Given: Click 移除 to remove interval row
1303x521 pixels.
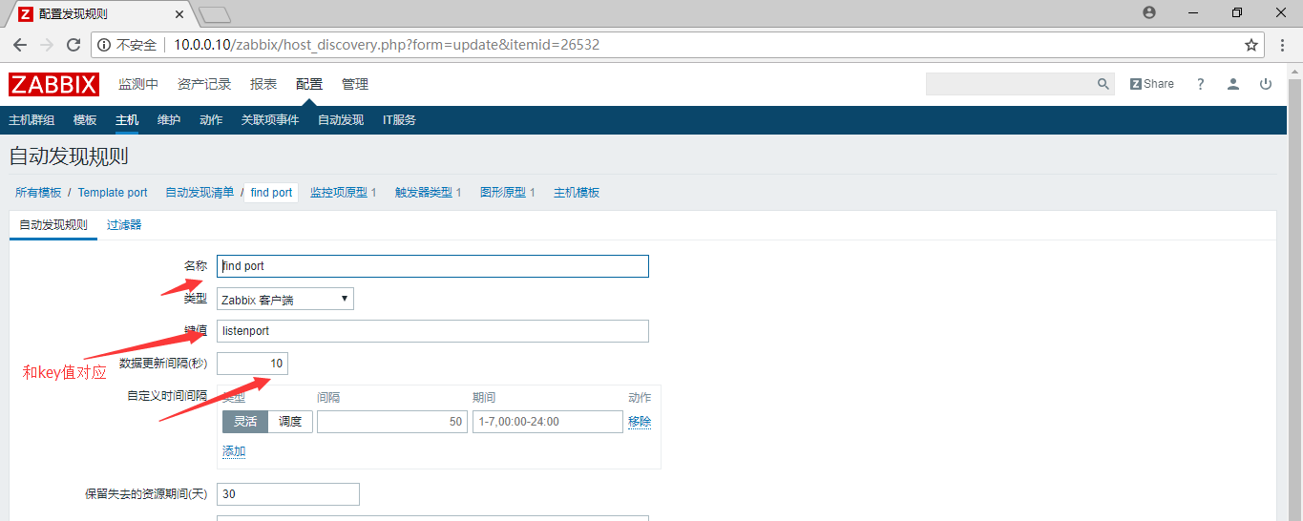Looking at the screenshot, I should pyautogui.click(x=640, y=422).
